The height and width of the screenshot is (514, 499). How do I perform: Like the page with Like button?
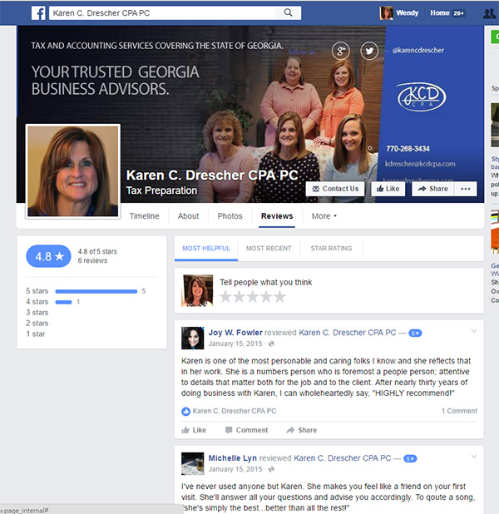pos(388,189)
